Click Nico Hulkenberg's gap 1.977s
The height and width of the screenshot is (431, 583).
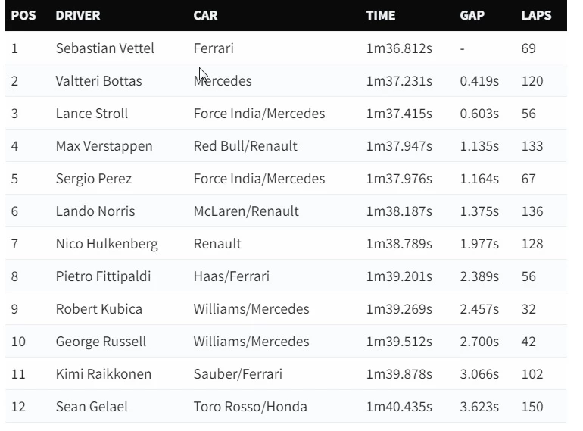(479, 244)
